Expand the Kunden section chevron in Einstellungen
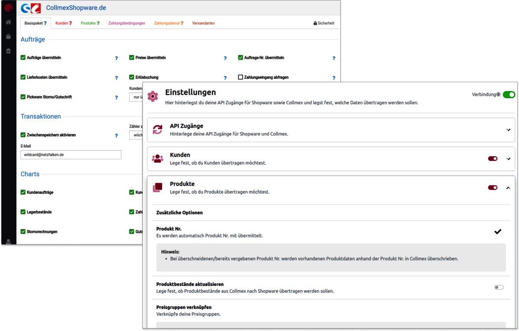The width and height of the screenshot is (519, 331). click(509, 159)
